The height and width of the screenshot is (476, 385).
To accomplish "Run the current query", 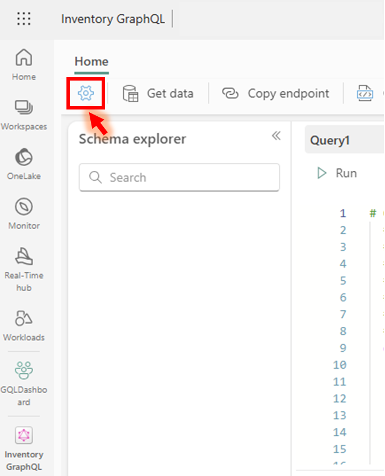I will pyautogui.click(x=337, y=174).
